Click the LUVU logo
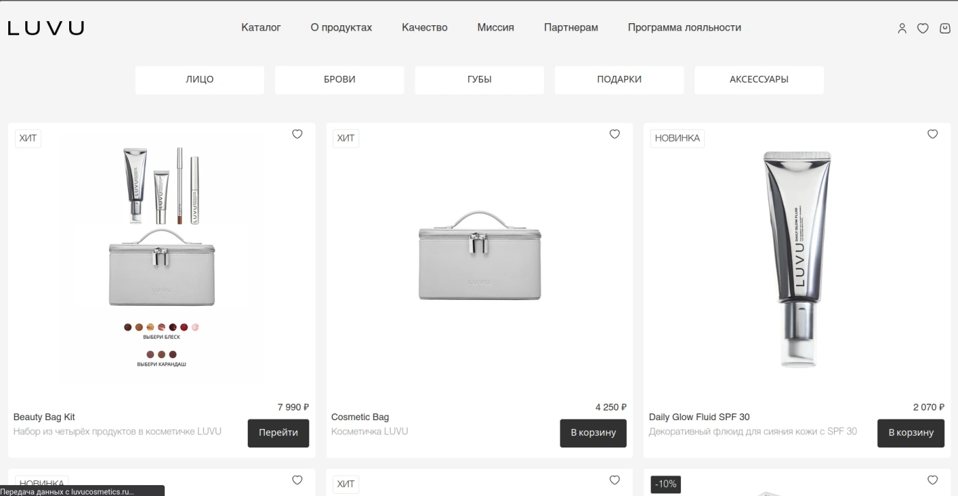 [46, 28]
